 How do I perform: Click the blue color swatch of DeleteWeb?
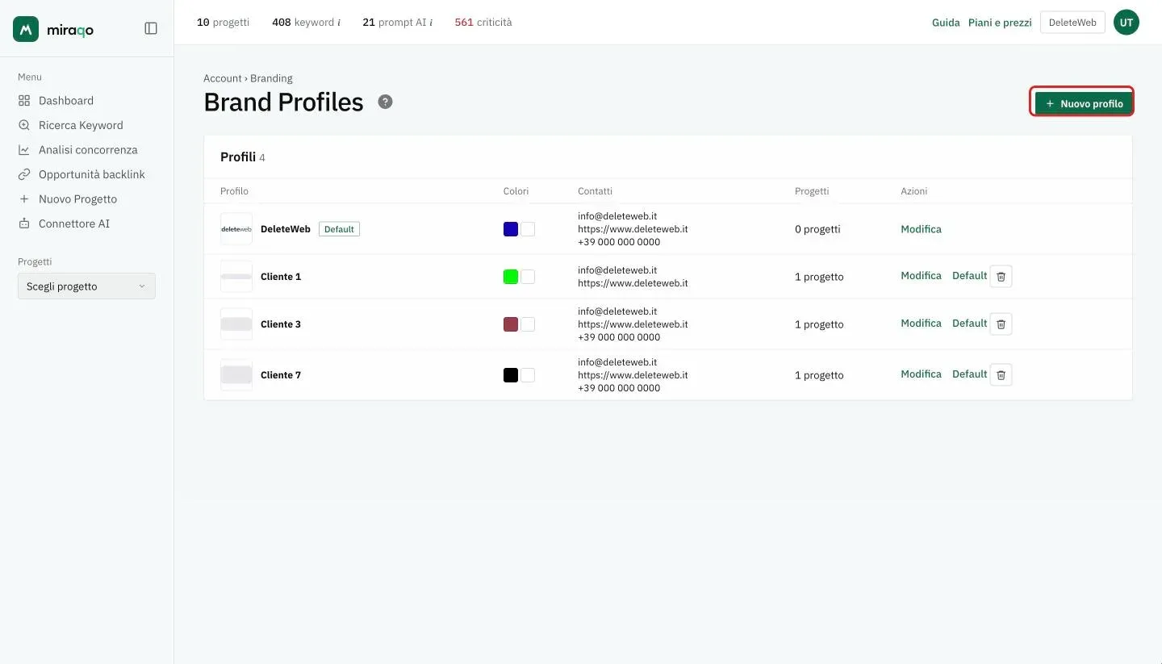511,229
